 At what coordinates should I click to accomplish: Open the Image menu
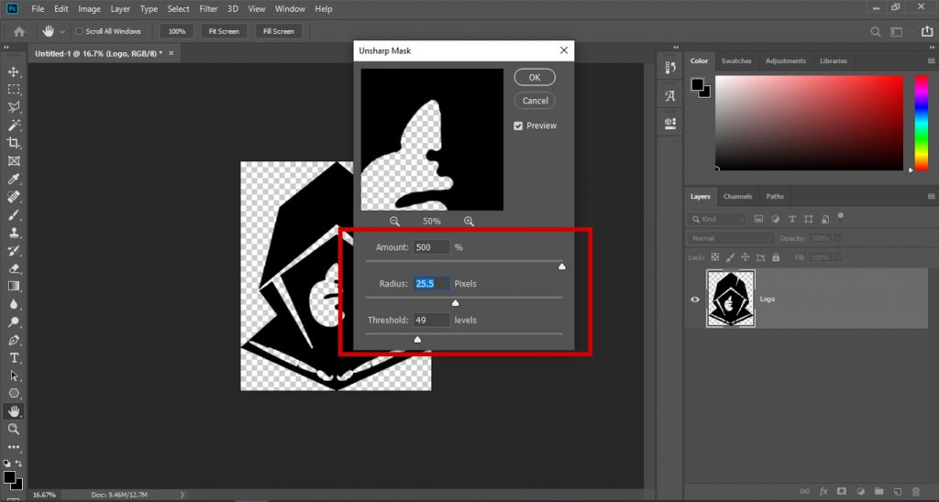pos(89,9)
